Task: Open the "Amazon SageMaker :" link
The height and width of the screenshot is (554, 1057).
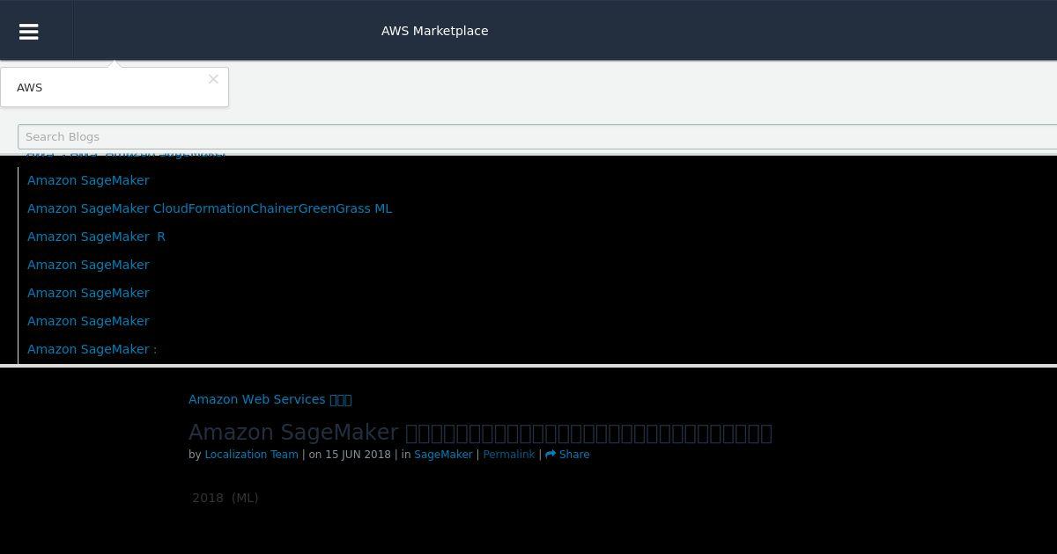Action: pos(92,349)
